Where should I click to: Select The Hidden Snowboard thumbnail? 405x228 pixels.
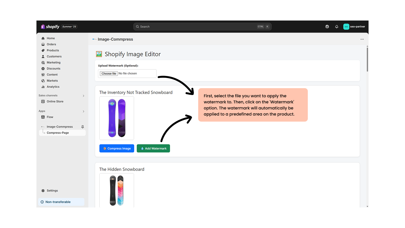(x=117, y=190)
